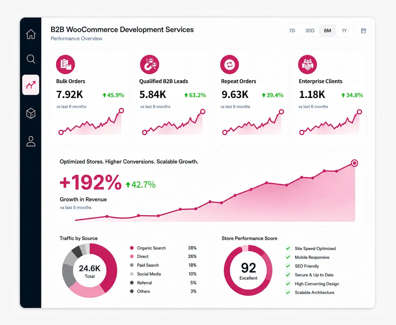Screen dimensions: 396x325
Task: Click the Bulk Orders card icon
Action: pyautogui.click(x=65, y=65)
